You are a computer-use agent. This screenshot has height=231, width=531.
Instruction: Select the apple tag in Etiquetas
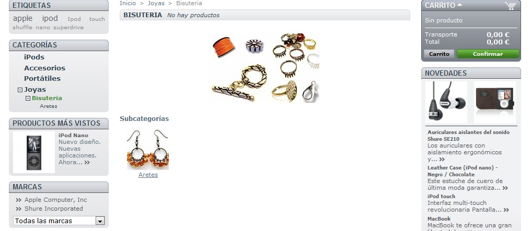coord(22,19)
